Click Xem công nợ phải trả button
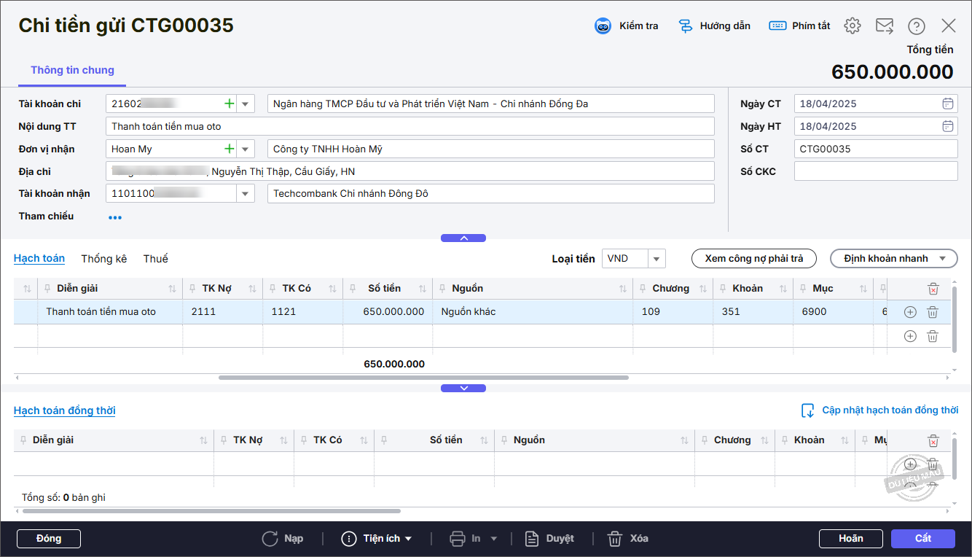Viewport: 972px width, 557px height. point(753,259)
